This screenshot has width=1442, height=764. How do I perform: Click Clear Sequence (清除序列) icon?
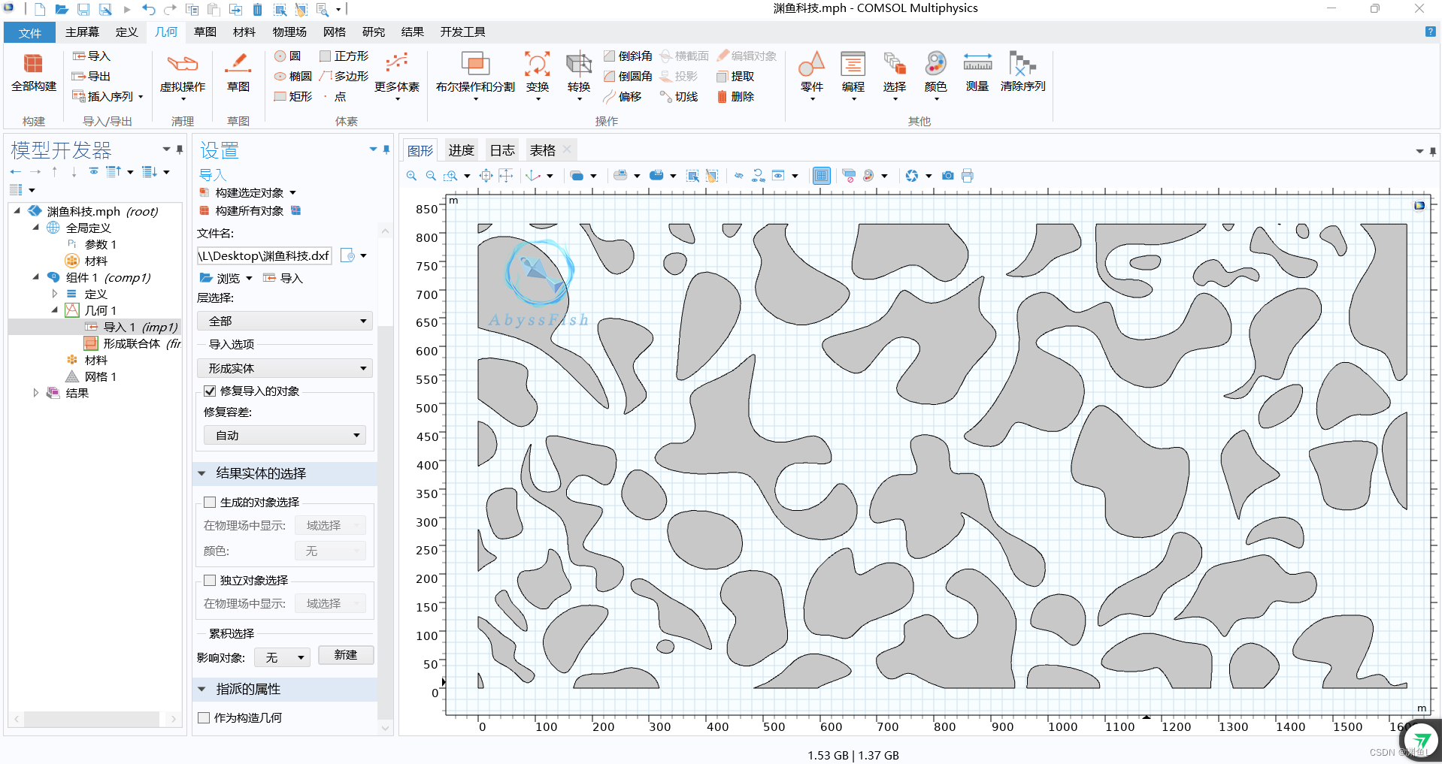pos(1022,63)
